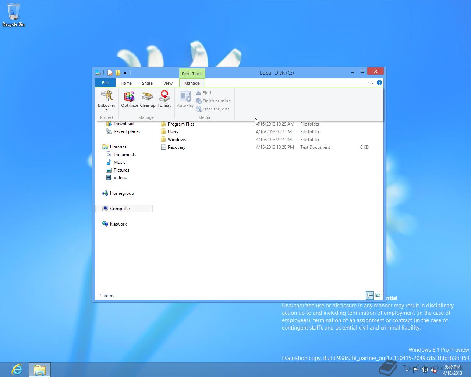Viewport: 471px width, 377px height.
Task: Click the Homegroup icon
Action: click(105, 193)
